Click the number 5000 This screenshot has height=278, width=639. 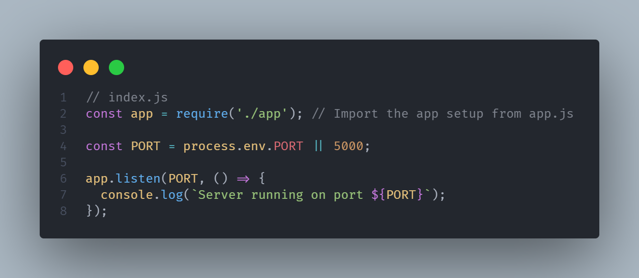tap(348, 146)
